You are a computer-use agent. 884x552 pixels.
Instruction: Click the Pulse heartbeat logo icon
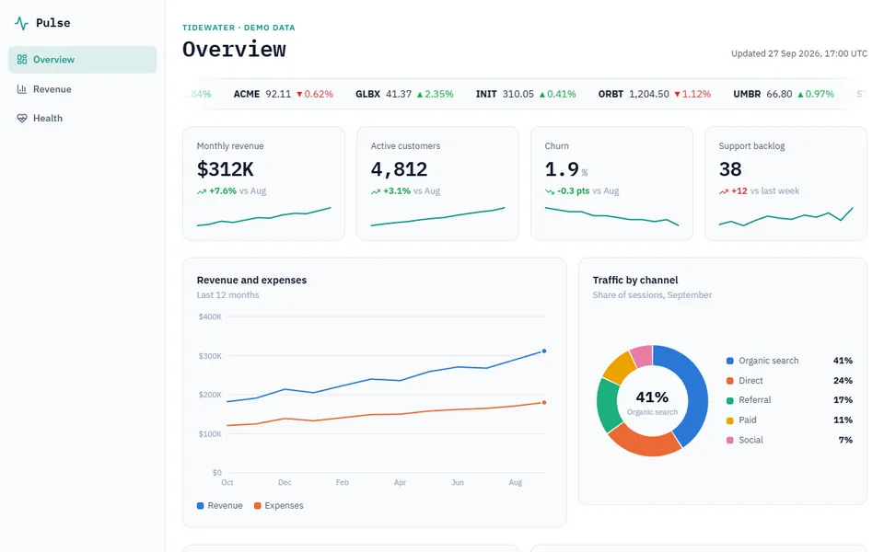(x=21, y=23)
